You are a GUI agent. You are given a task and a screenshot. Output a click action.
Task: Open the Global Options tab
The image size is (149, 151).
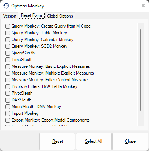[60, 16]
